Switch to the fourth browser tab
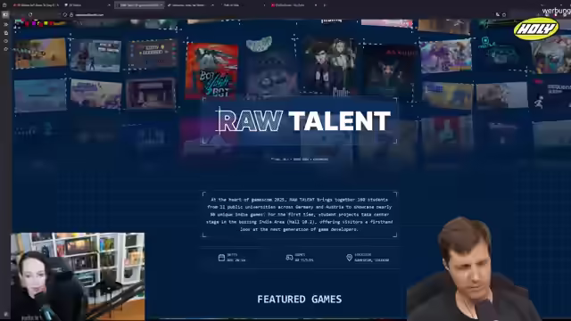Viewport: 571px width, 321px height. point(190,5)
